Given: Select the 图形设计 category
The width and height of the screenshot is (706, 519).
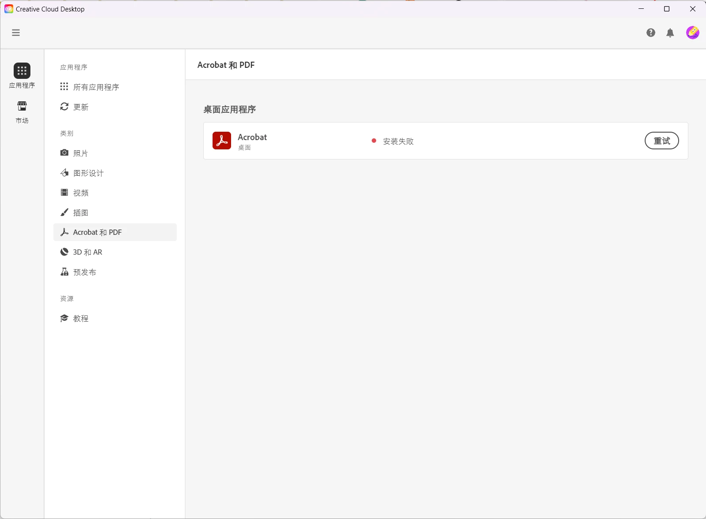Looking at the screenshot, I should point(115,173).
